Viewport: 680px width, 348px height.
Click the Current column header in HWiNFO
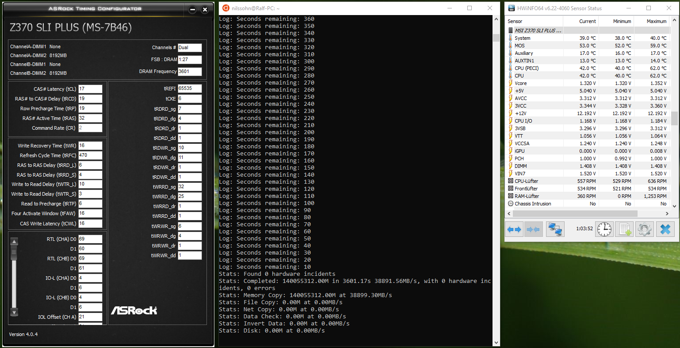581,21
